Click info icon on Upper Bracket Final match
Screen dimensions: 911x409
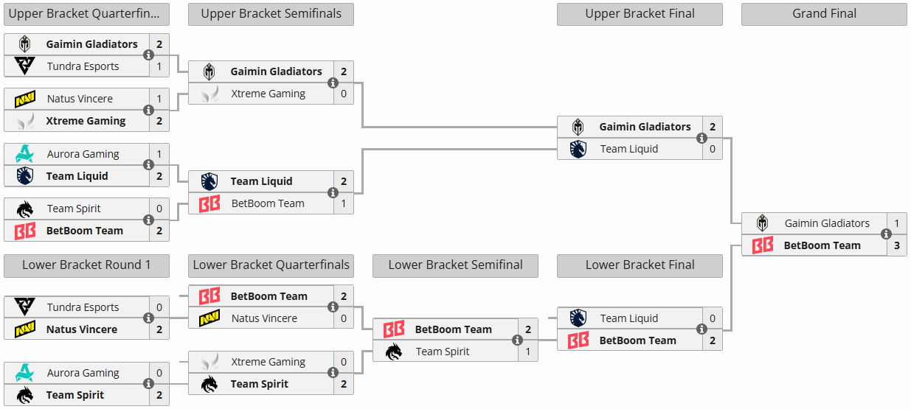[702, 138]
